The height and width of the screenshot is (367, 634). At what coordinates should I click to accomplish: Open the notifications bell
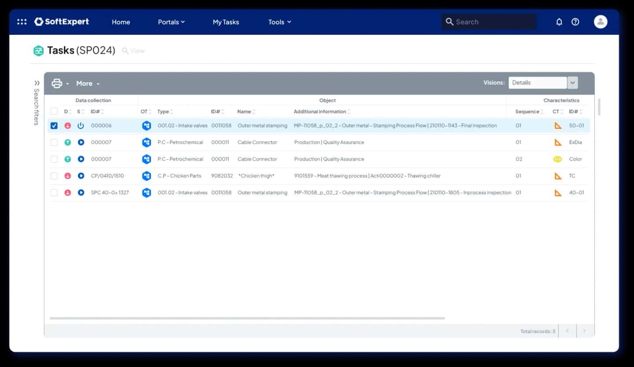(559, 22)
